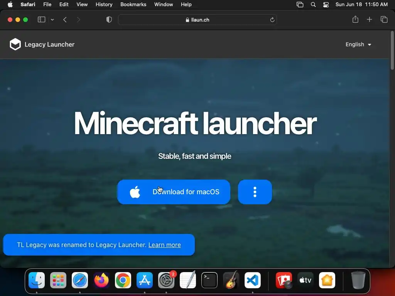Open App Store from the Dock

pyautogui.click(x=145, y=280)
